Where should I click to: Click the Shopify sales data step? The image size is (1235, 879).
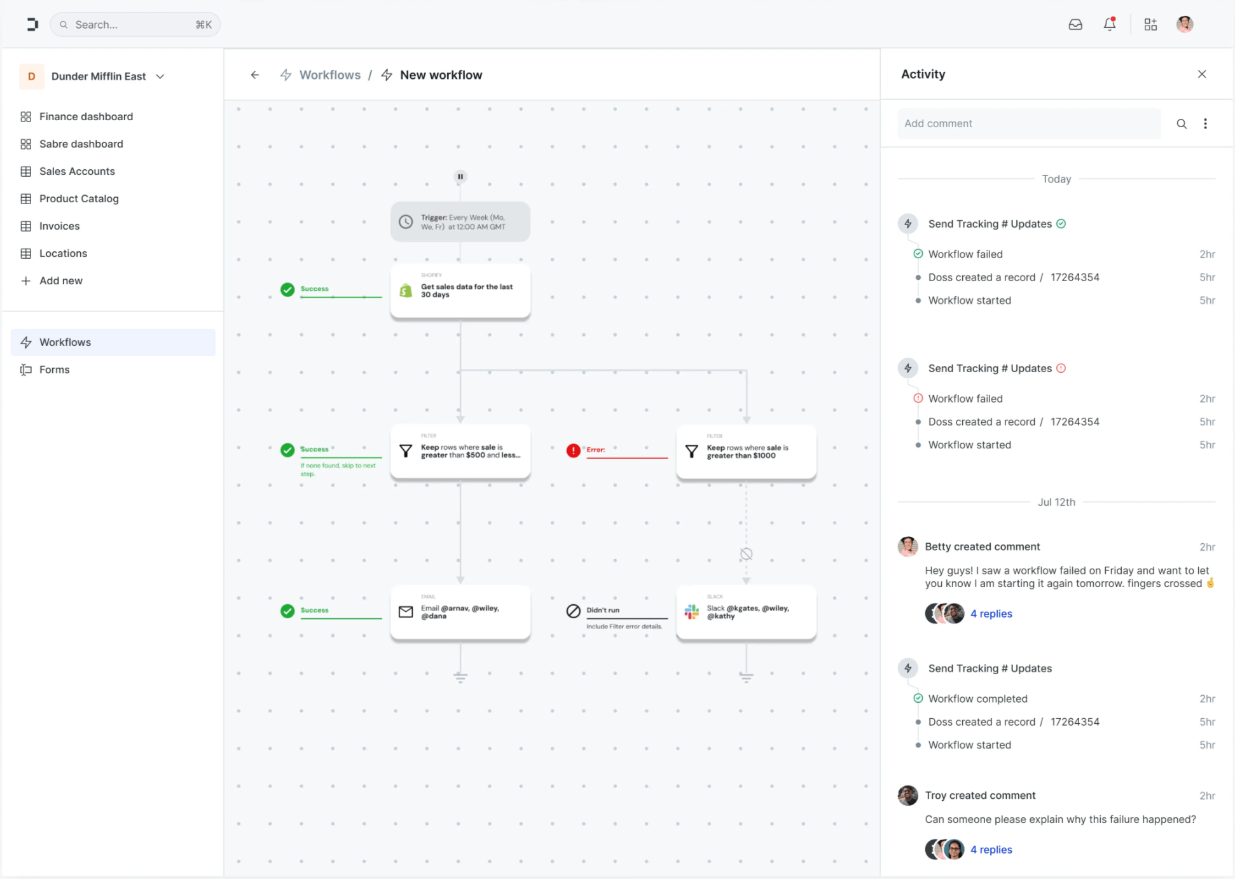[460, 291]
